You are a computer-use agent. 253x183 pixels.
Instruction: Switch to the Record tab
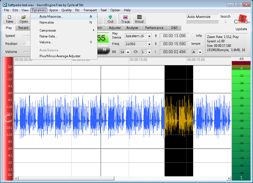[23, 28]
